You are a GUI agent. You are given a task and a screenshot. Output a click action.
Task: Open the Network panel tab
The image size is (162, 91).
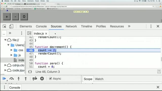[71, 26]
